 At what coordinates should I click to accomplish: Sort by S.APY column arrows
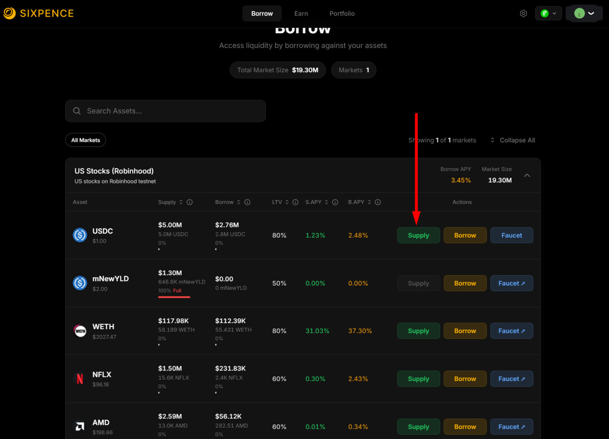327,202
